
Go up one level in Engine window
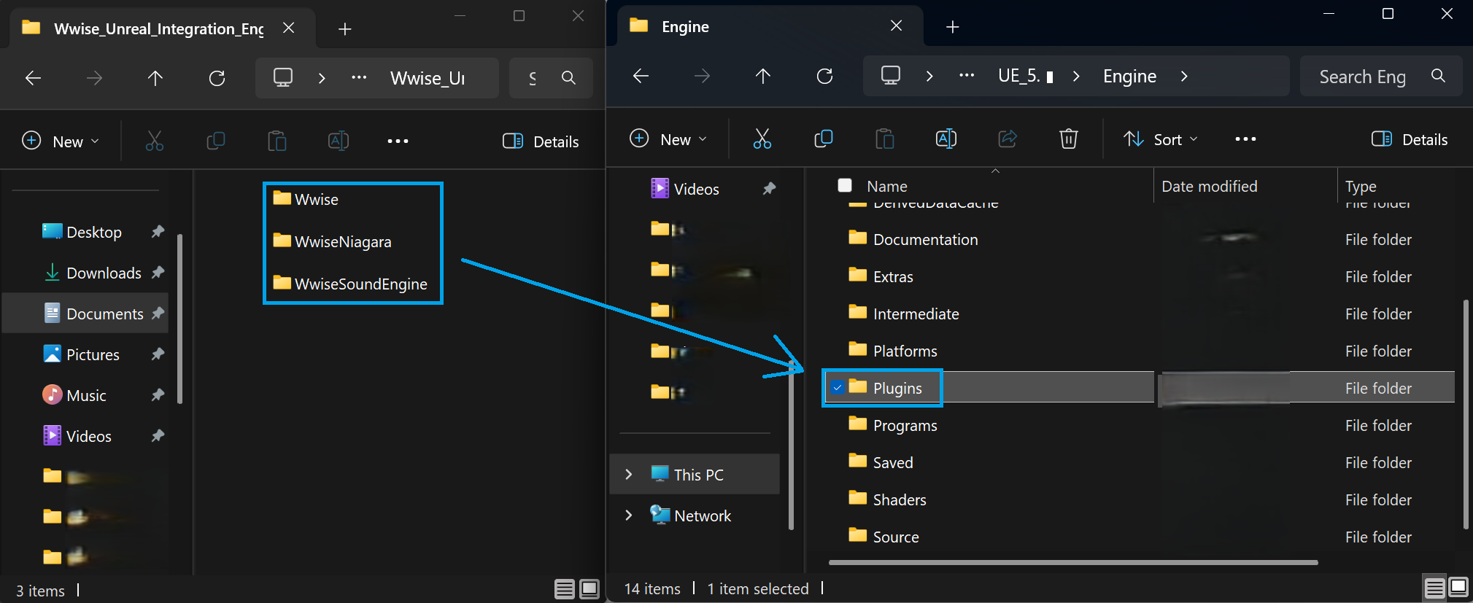coord(763,76)
